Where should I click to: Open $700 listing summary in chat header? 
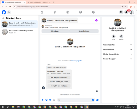56,28
